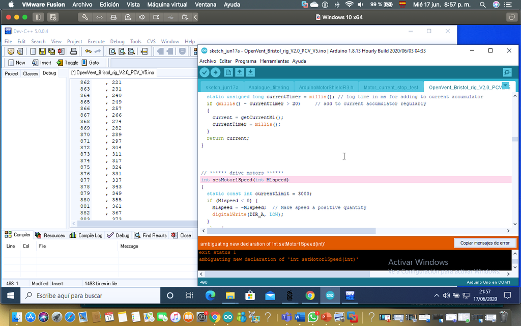The height and width of the screenshot is (326, 521).
Task: Click the Dev-C++ undo arrow icon
Action: click(x=88, y=51)
